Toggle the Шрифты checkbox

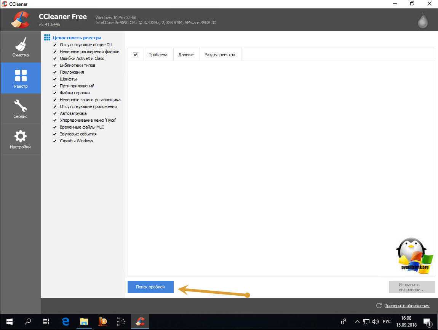point(55,79)
